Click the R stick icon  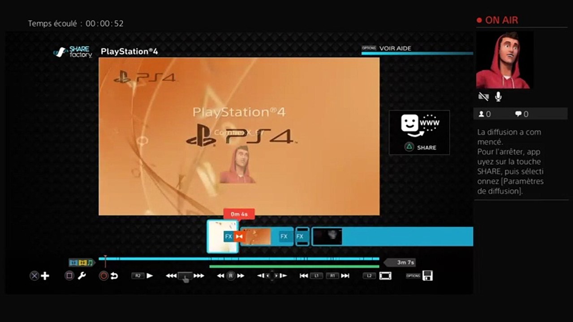point(231,276)
